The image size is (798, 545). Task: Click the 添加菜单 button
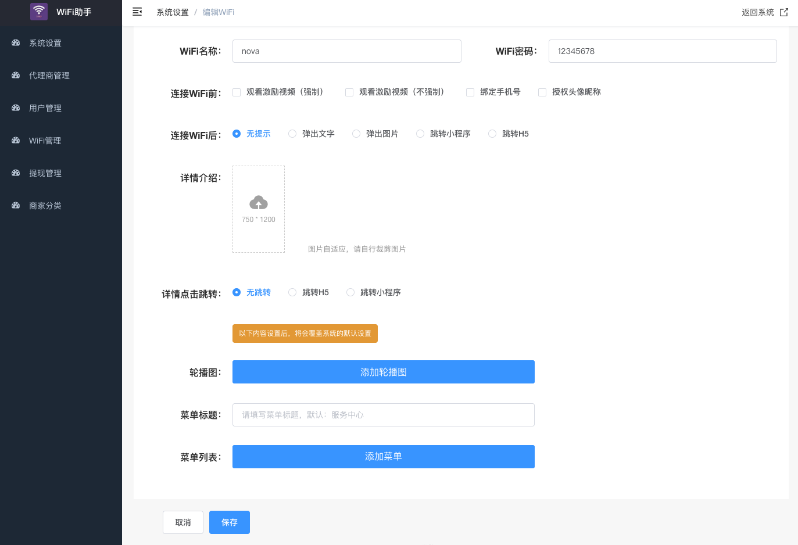[x=384, y=457]
